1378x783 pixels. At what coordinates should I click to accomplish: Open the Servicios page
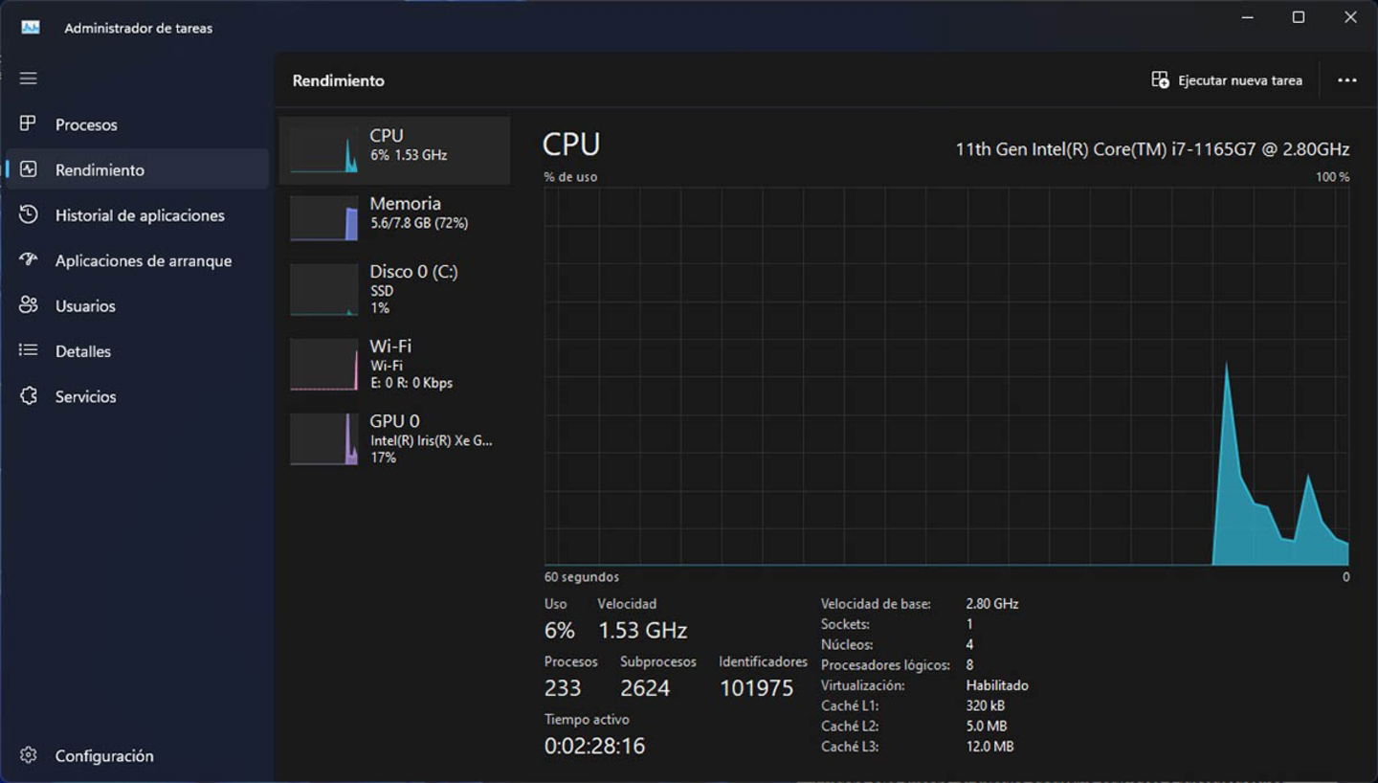[137, 396]
